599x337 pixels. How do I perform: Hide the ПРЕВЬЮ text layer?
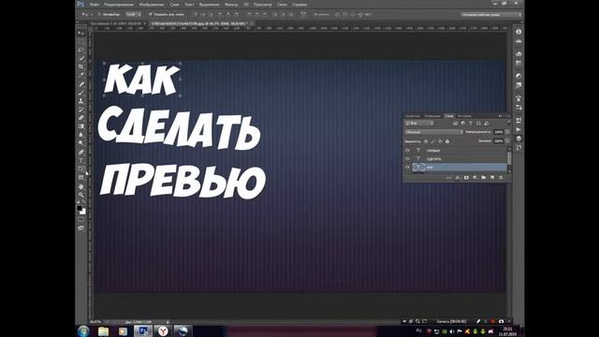click(407, 151)
